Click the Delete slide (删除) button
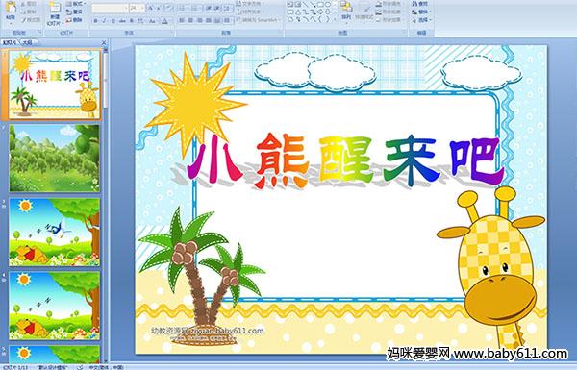This screenshot has height=370, width=577. [x=74, y=20]
